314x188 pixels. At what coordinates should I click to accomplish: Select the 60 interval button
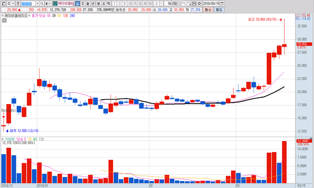point(150,3)
